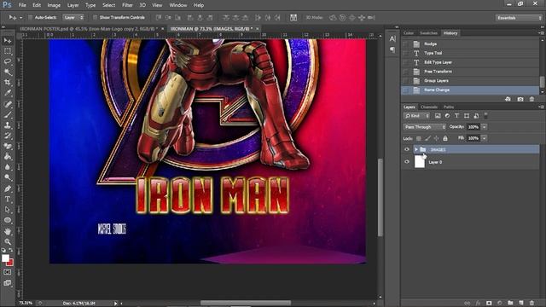Filter layers by type layer icon
The width and height of the screenshot is (546, 307).
[x=456, y=116]
